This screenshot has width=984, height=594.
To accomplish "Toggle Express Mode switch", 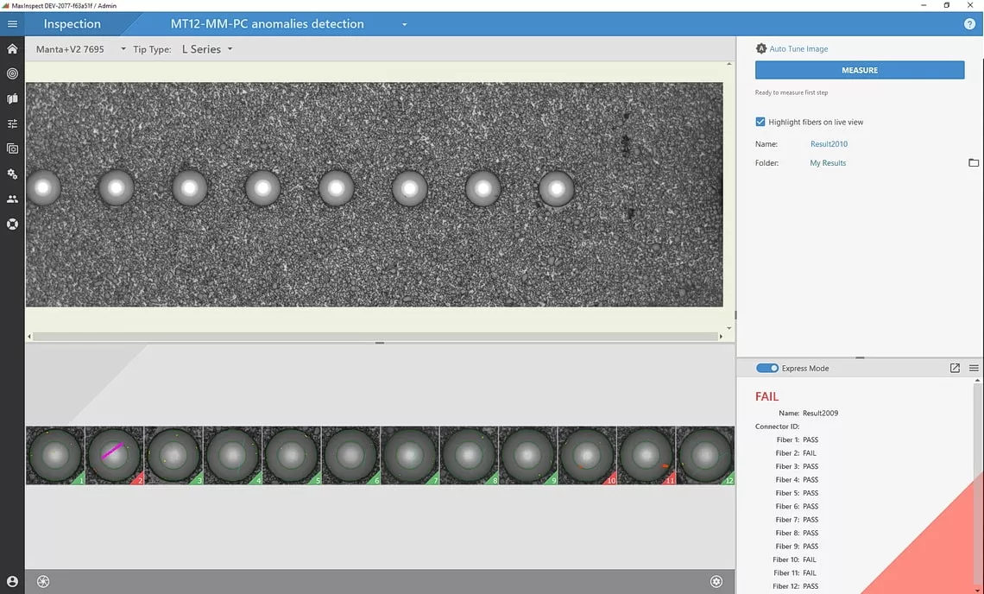I will (766, 368).
